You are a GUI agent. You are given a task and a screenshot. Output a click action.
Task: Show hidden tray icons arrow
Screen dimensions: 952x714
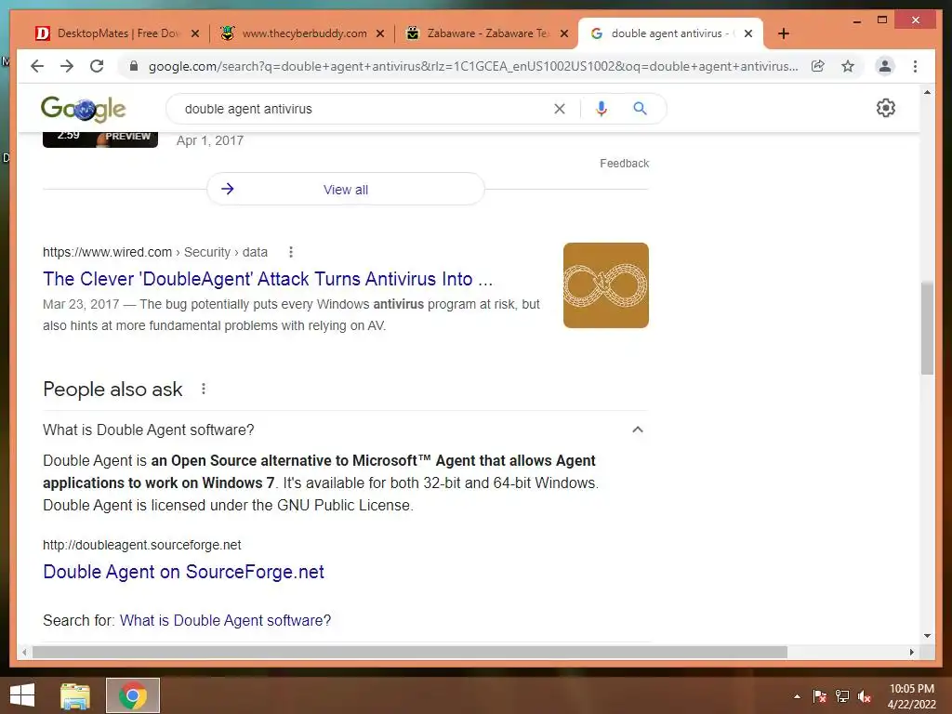point(797,696)
